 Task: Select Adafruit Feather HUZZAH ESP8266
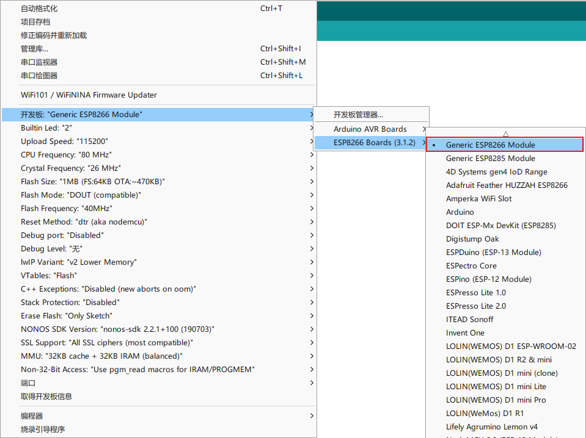pos(505,185)
